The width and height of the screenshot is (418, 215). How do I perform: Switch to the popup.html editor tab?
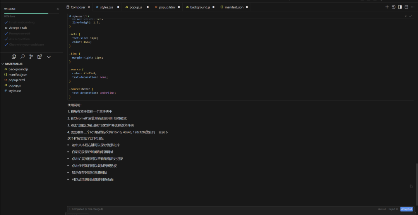[167, 7]
